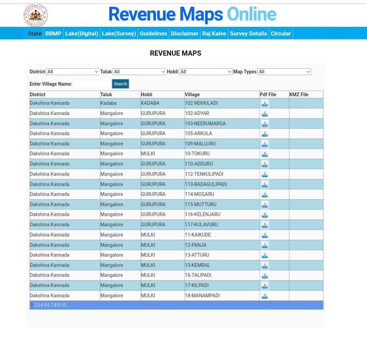Screen dimensions: 367x357
Task: Open the Raj Kalve menu item
Action: 214,33
